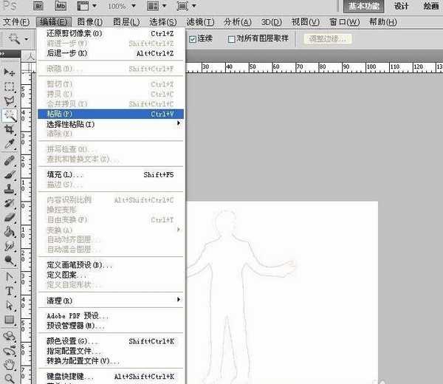Select the Rectangle shape tool
Screen dimensions: 443x384
click(x=9, y=320)
